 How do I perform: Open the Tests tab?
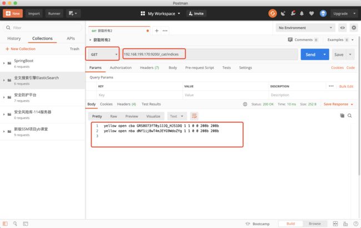[227, 67]
